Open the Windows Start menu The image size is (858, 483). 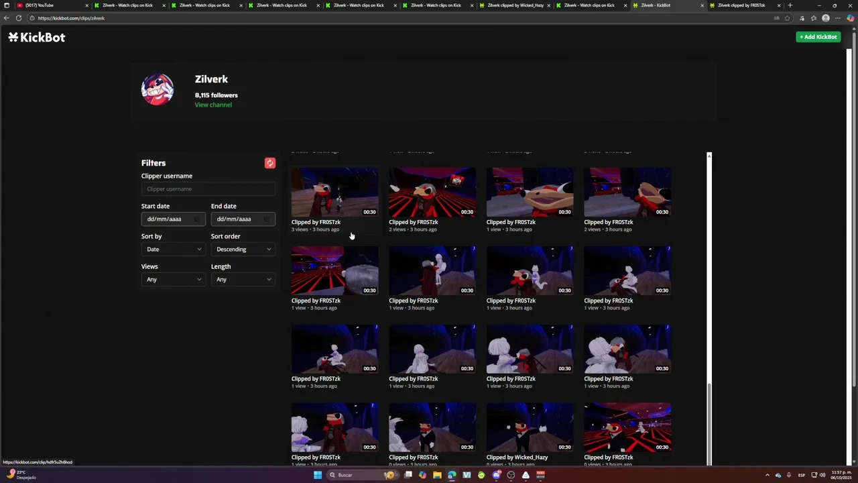(318, 475)
